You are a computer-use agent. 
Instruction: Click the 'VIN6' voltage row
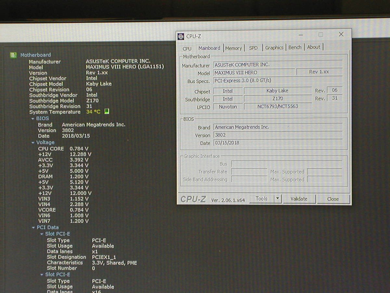coord(63,216)
